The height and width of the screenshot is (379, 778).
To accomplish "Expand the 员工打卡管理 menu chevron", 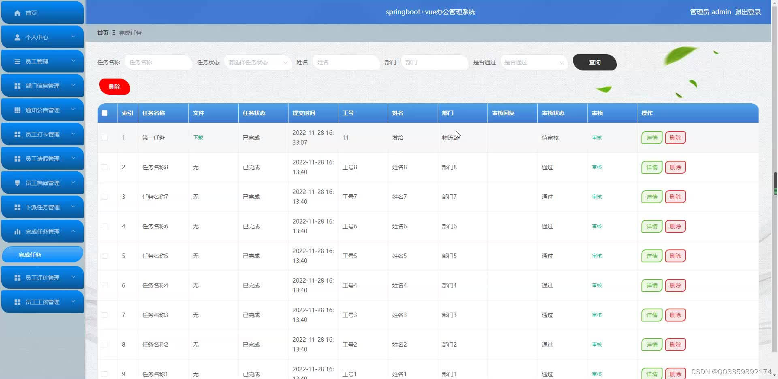I will tap(73, 134).
